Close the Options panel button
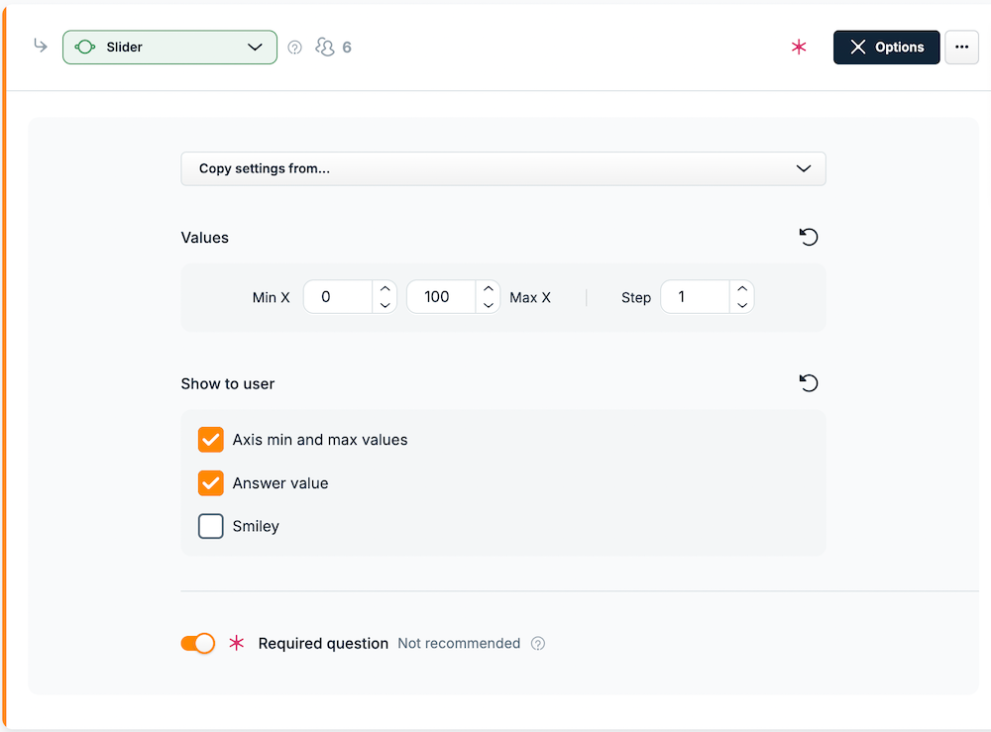The image size is (991, 732). (886, 48)
